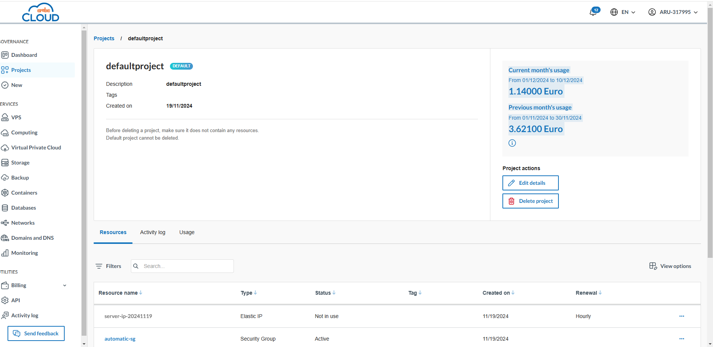Viewport: 713px width, 347px height.
Task: Switch to the Usage tab
Action: point(187,232)
